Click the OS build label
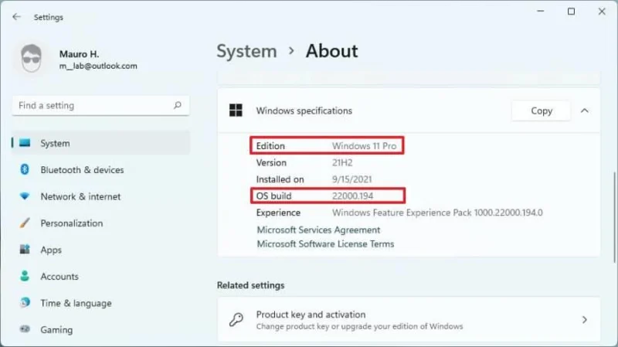618x347 pixels. (x=273, y=196)
